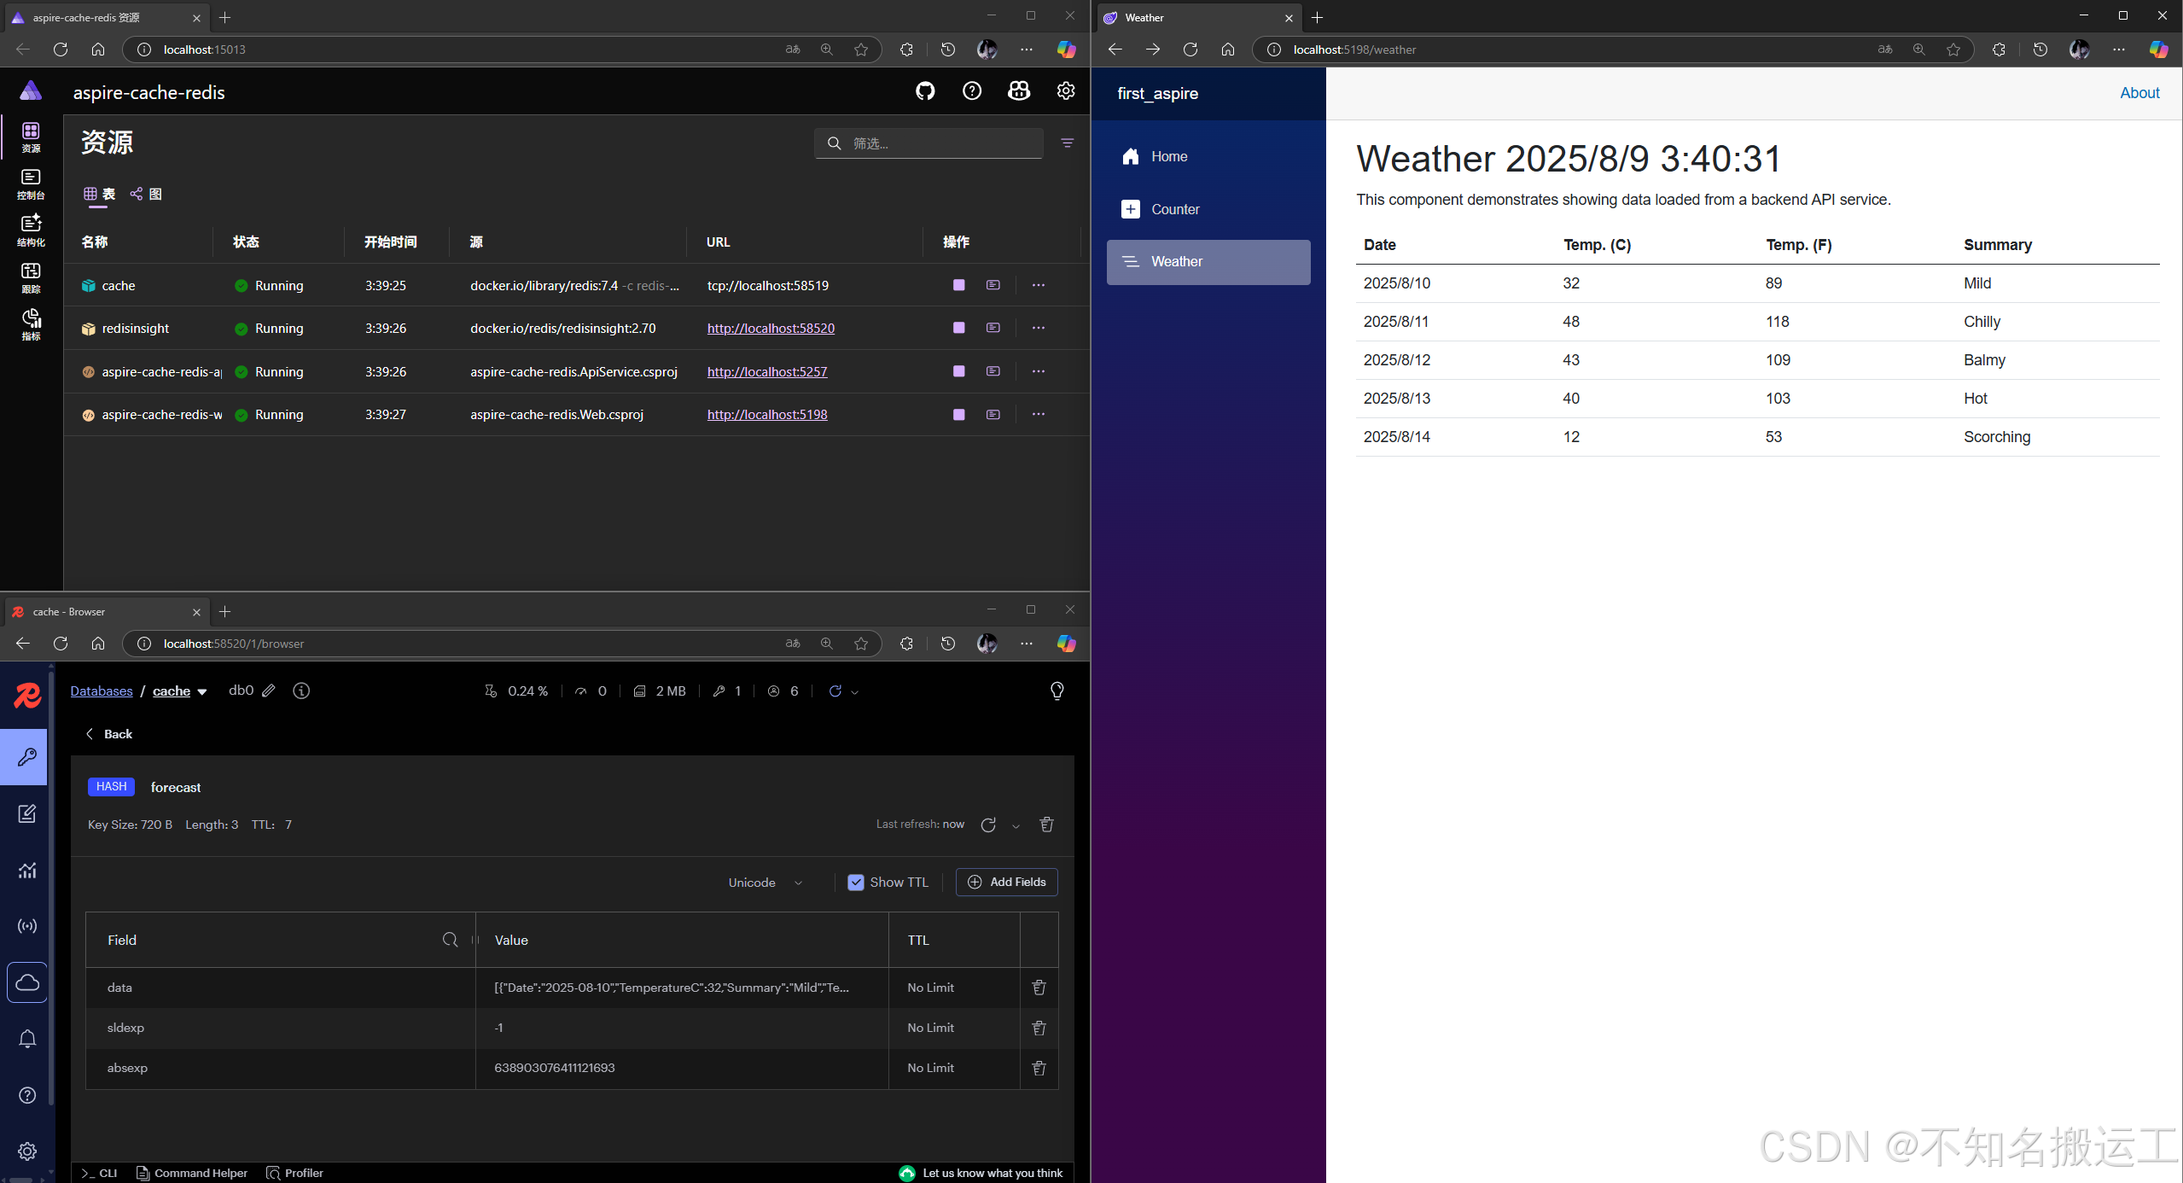Open Command Helper in RedisInsight footer
This screenshot has width=2183, height=1183.
[192, 1173]
